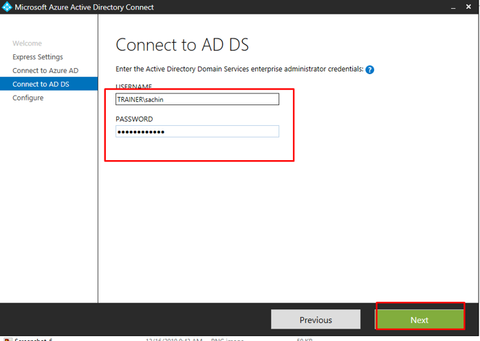Click the USERNAME label

click(133, 87)
